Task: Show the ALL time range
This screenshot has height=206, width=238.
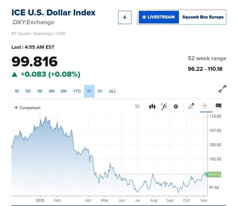Action: (x=113, y=91)
